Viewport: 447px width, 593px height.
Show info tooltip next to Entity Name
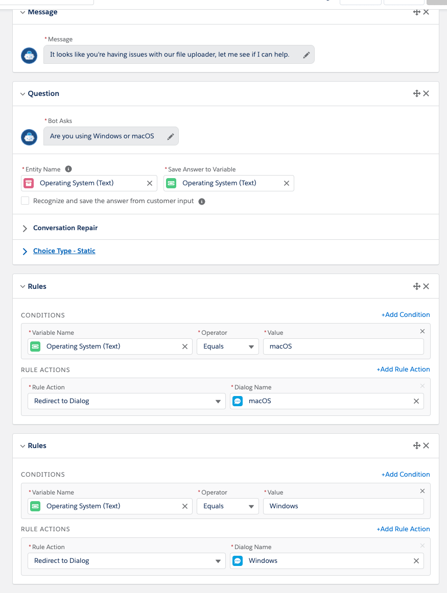point(68,169)
